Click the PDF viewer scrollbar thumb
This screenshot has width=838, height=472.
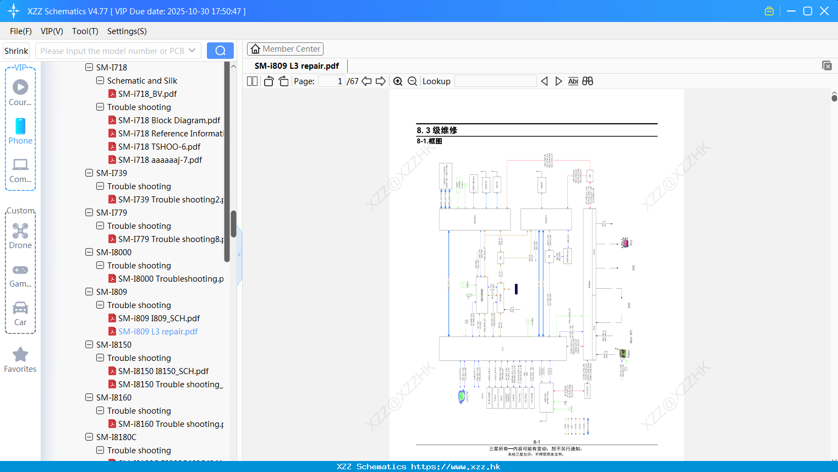834,98
